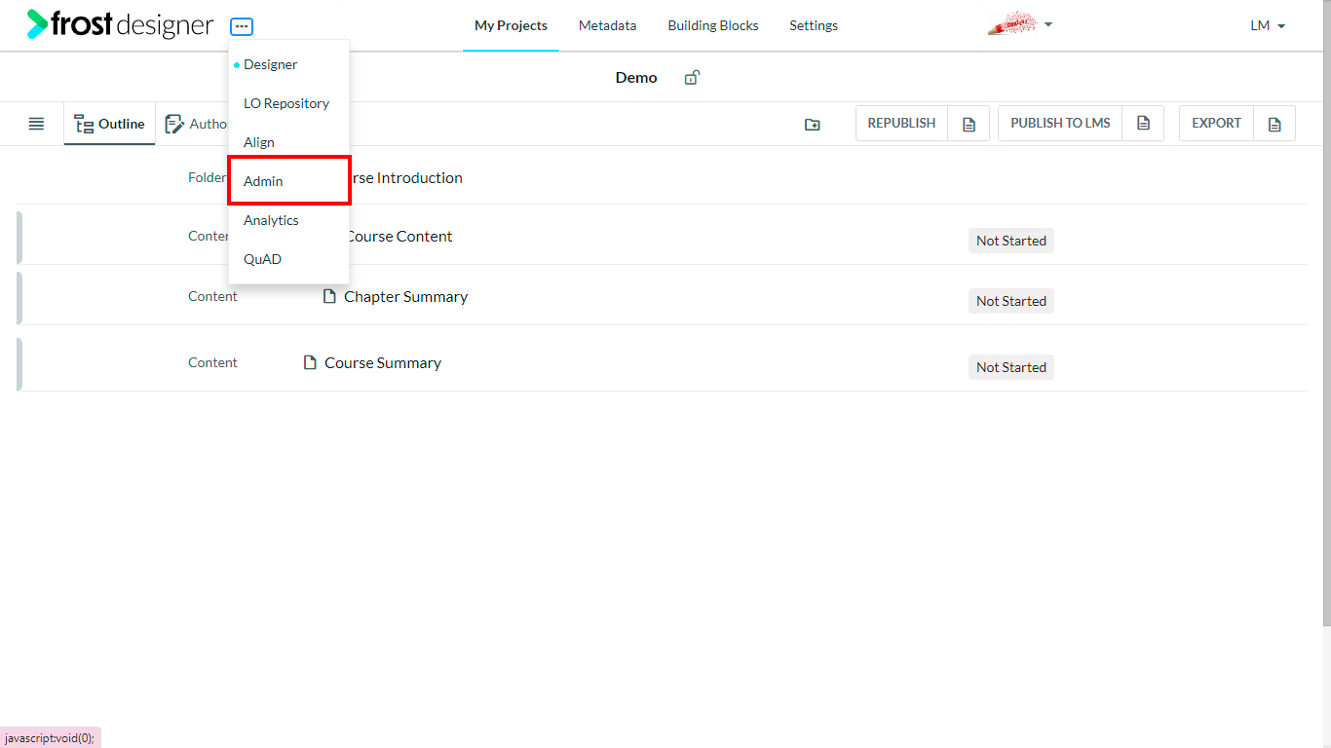Open the document icon next to REPUBLISH

969,124
